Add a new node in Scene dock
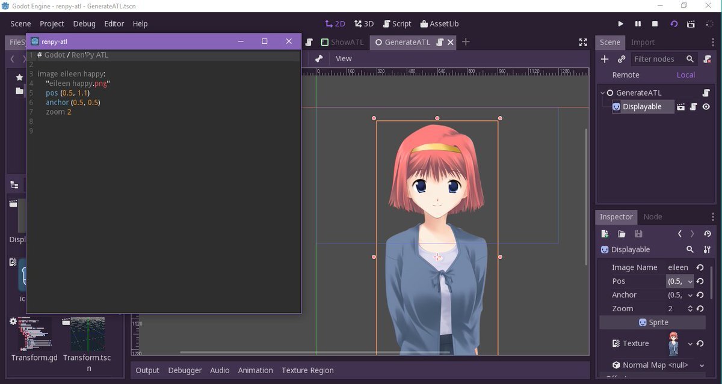Screen dimensions: 722x384 605,59
